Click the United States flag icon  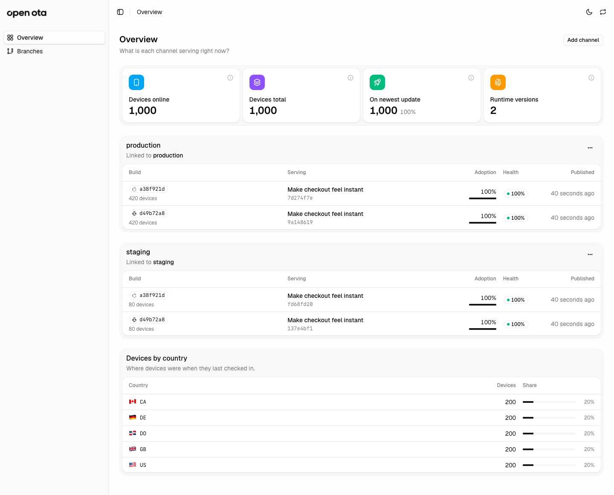pyautogui.click(x=133, y=465)
